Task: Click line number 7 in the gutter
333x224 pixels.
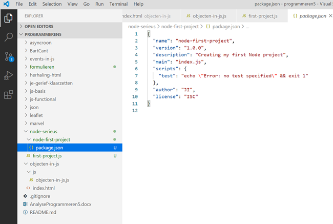Action: 136,76
